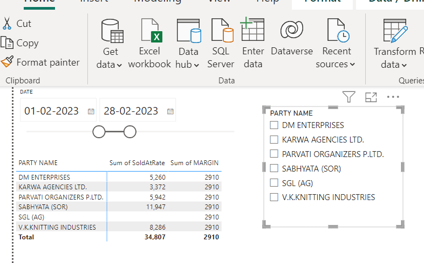Click the SQL Server label
This screenshot has width=424, height=263.
[x=221, y=58]
